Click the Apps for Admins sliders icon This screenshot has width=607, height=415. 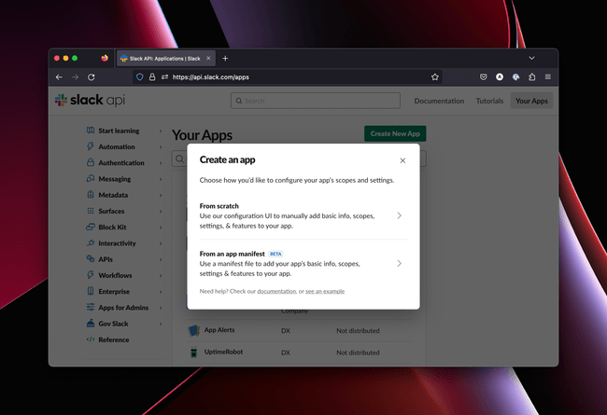coord(91,307)
